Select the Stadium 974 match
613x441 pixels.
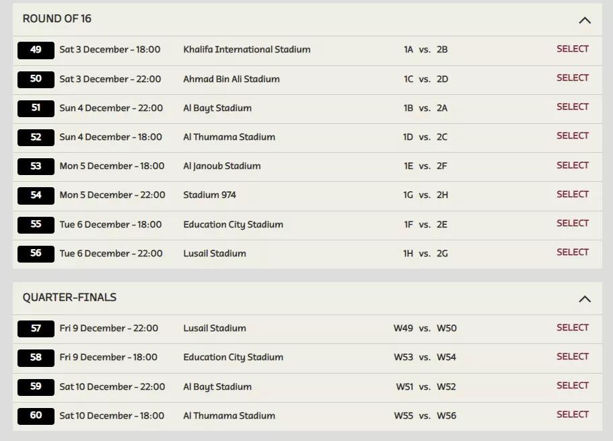click(572, 195)
